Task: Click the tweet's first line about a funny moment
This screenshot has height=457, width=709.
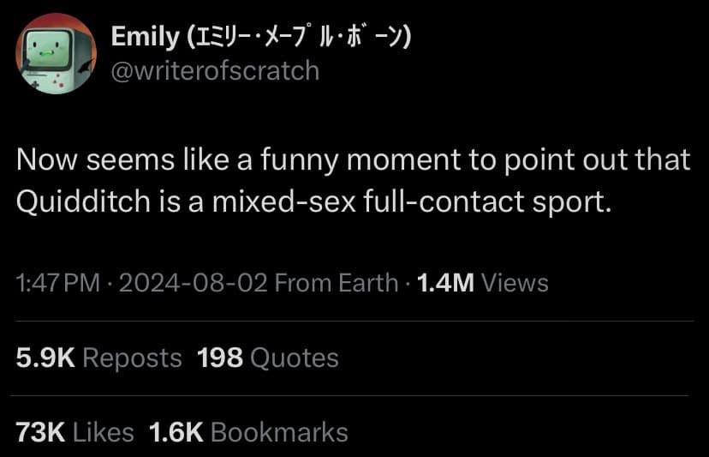Action: click(x=353, y=159)
